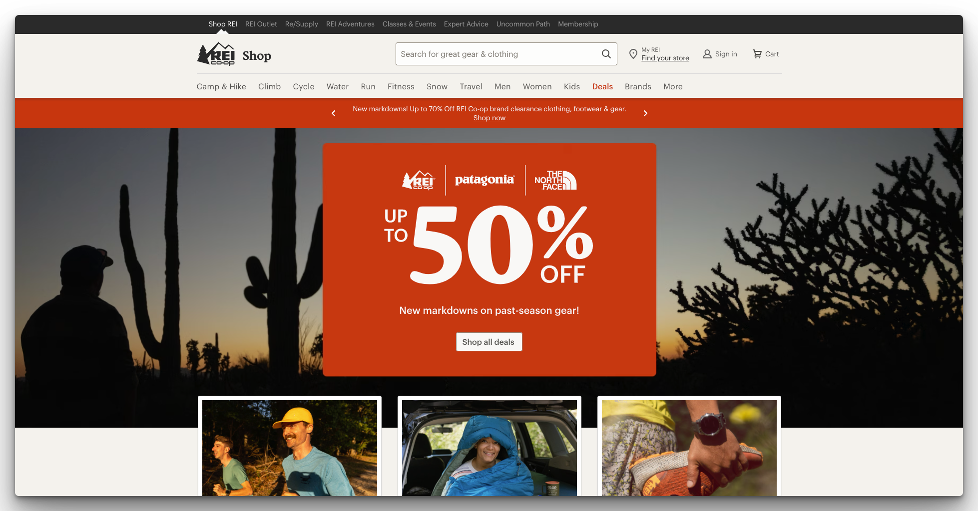Open the Membership page
This screenshot has height=511, width=978.
click(578, 24)
